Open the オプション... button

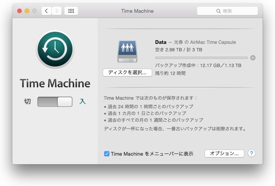[224, 153]
